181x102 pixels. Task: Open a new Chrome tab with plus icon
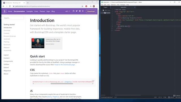(x=28, y=3)
